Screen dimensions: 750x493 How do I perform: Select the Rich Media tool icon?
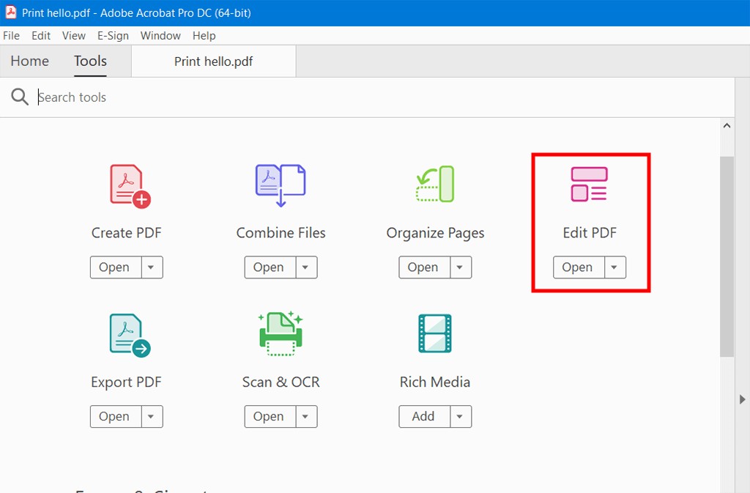[x=434, y=334]
